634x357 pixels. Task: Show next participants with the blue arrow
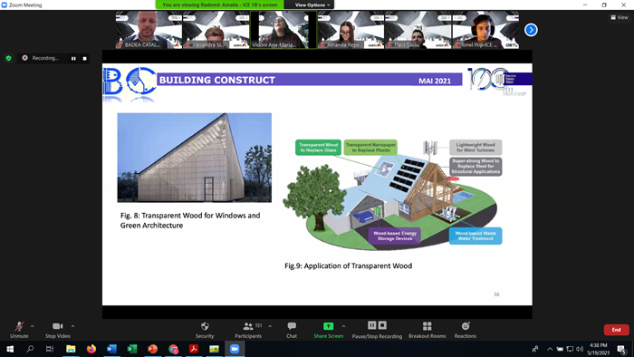pyautogui.click(x=531, y=30)
